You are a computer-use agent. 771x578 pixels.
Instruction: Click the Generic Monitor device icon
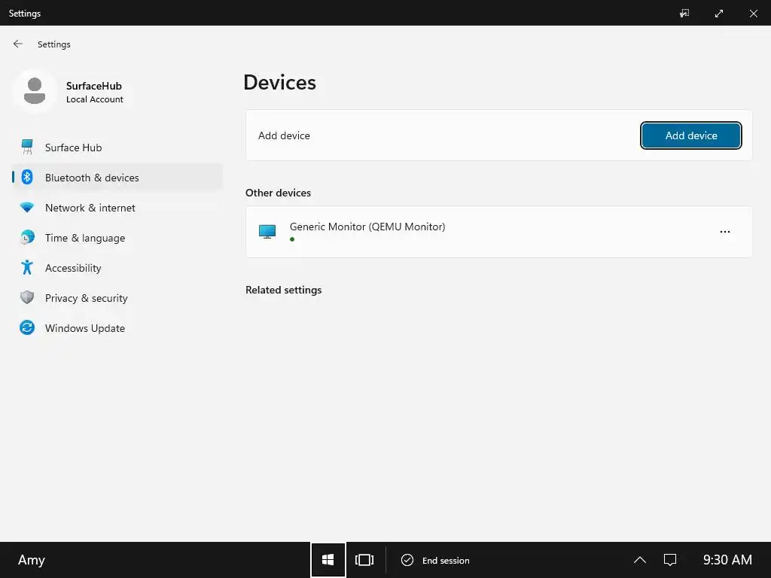(x=267, y=232)
